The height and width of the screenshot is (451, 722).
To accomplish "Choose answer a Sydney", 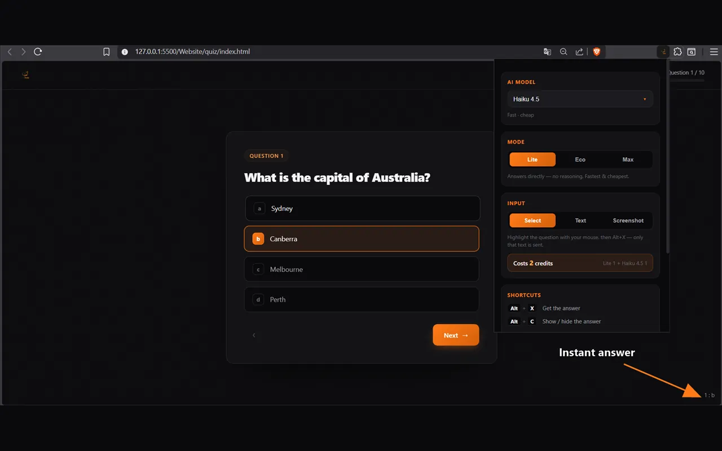I will [363, 209].
